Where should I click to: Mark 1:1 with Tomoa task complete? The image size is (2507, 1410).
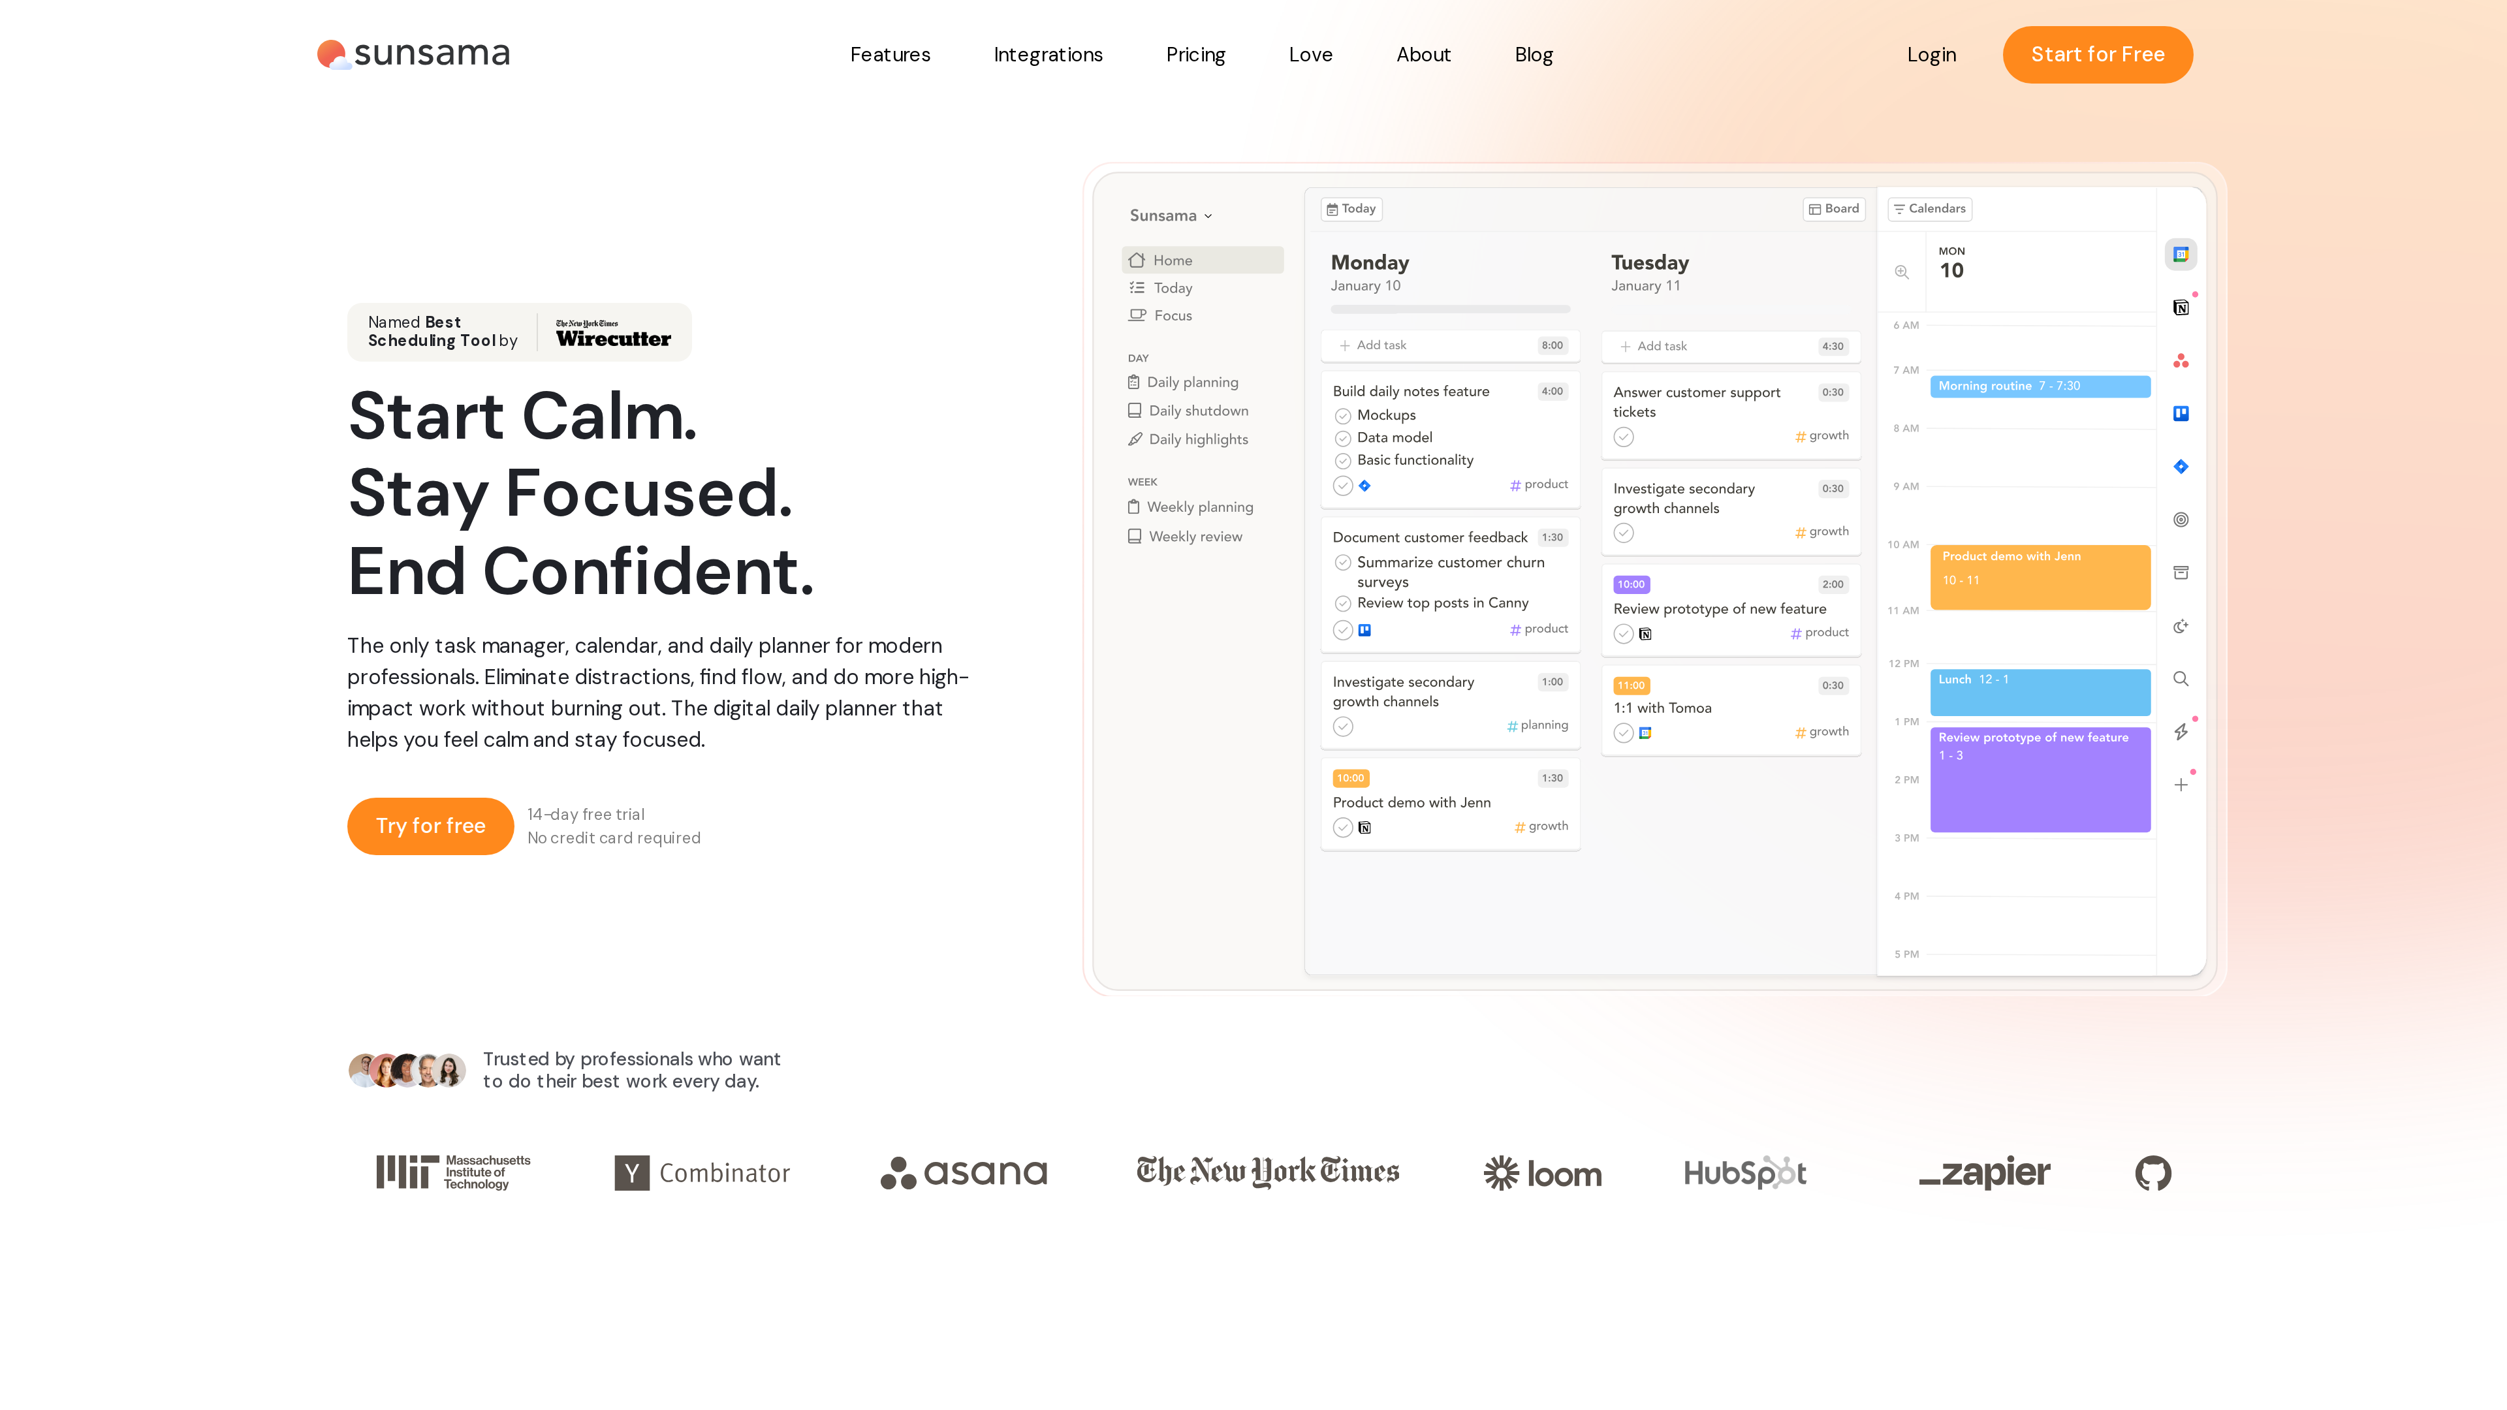(x=1623, y=732)
